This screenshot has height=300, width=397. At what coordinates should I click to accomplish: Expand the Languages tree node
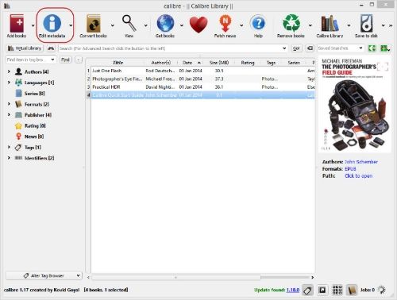(9, 83)
